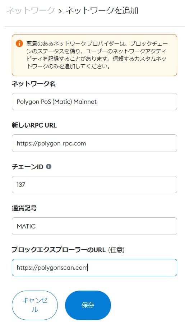
Task: Cancel with the キャンセル button
Action: click(x=35, y=305)
